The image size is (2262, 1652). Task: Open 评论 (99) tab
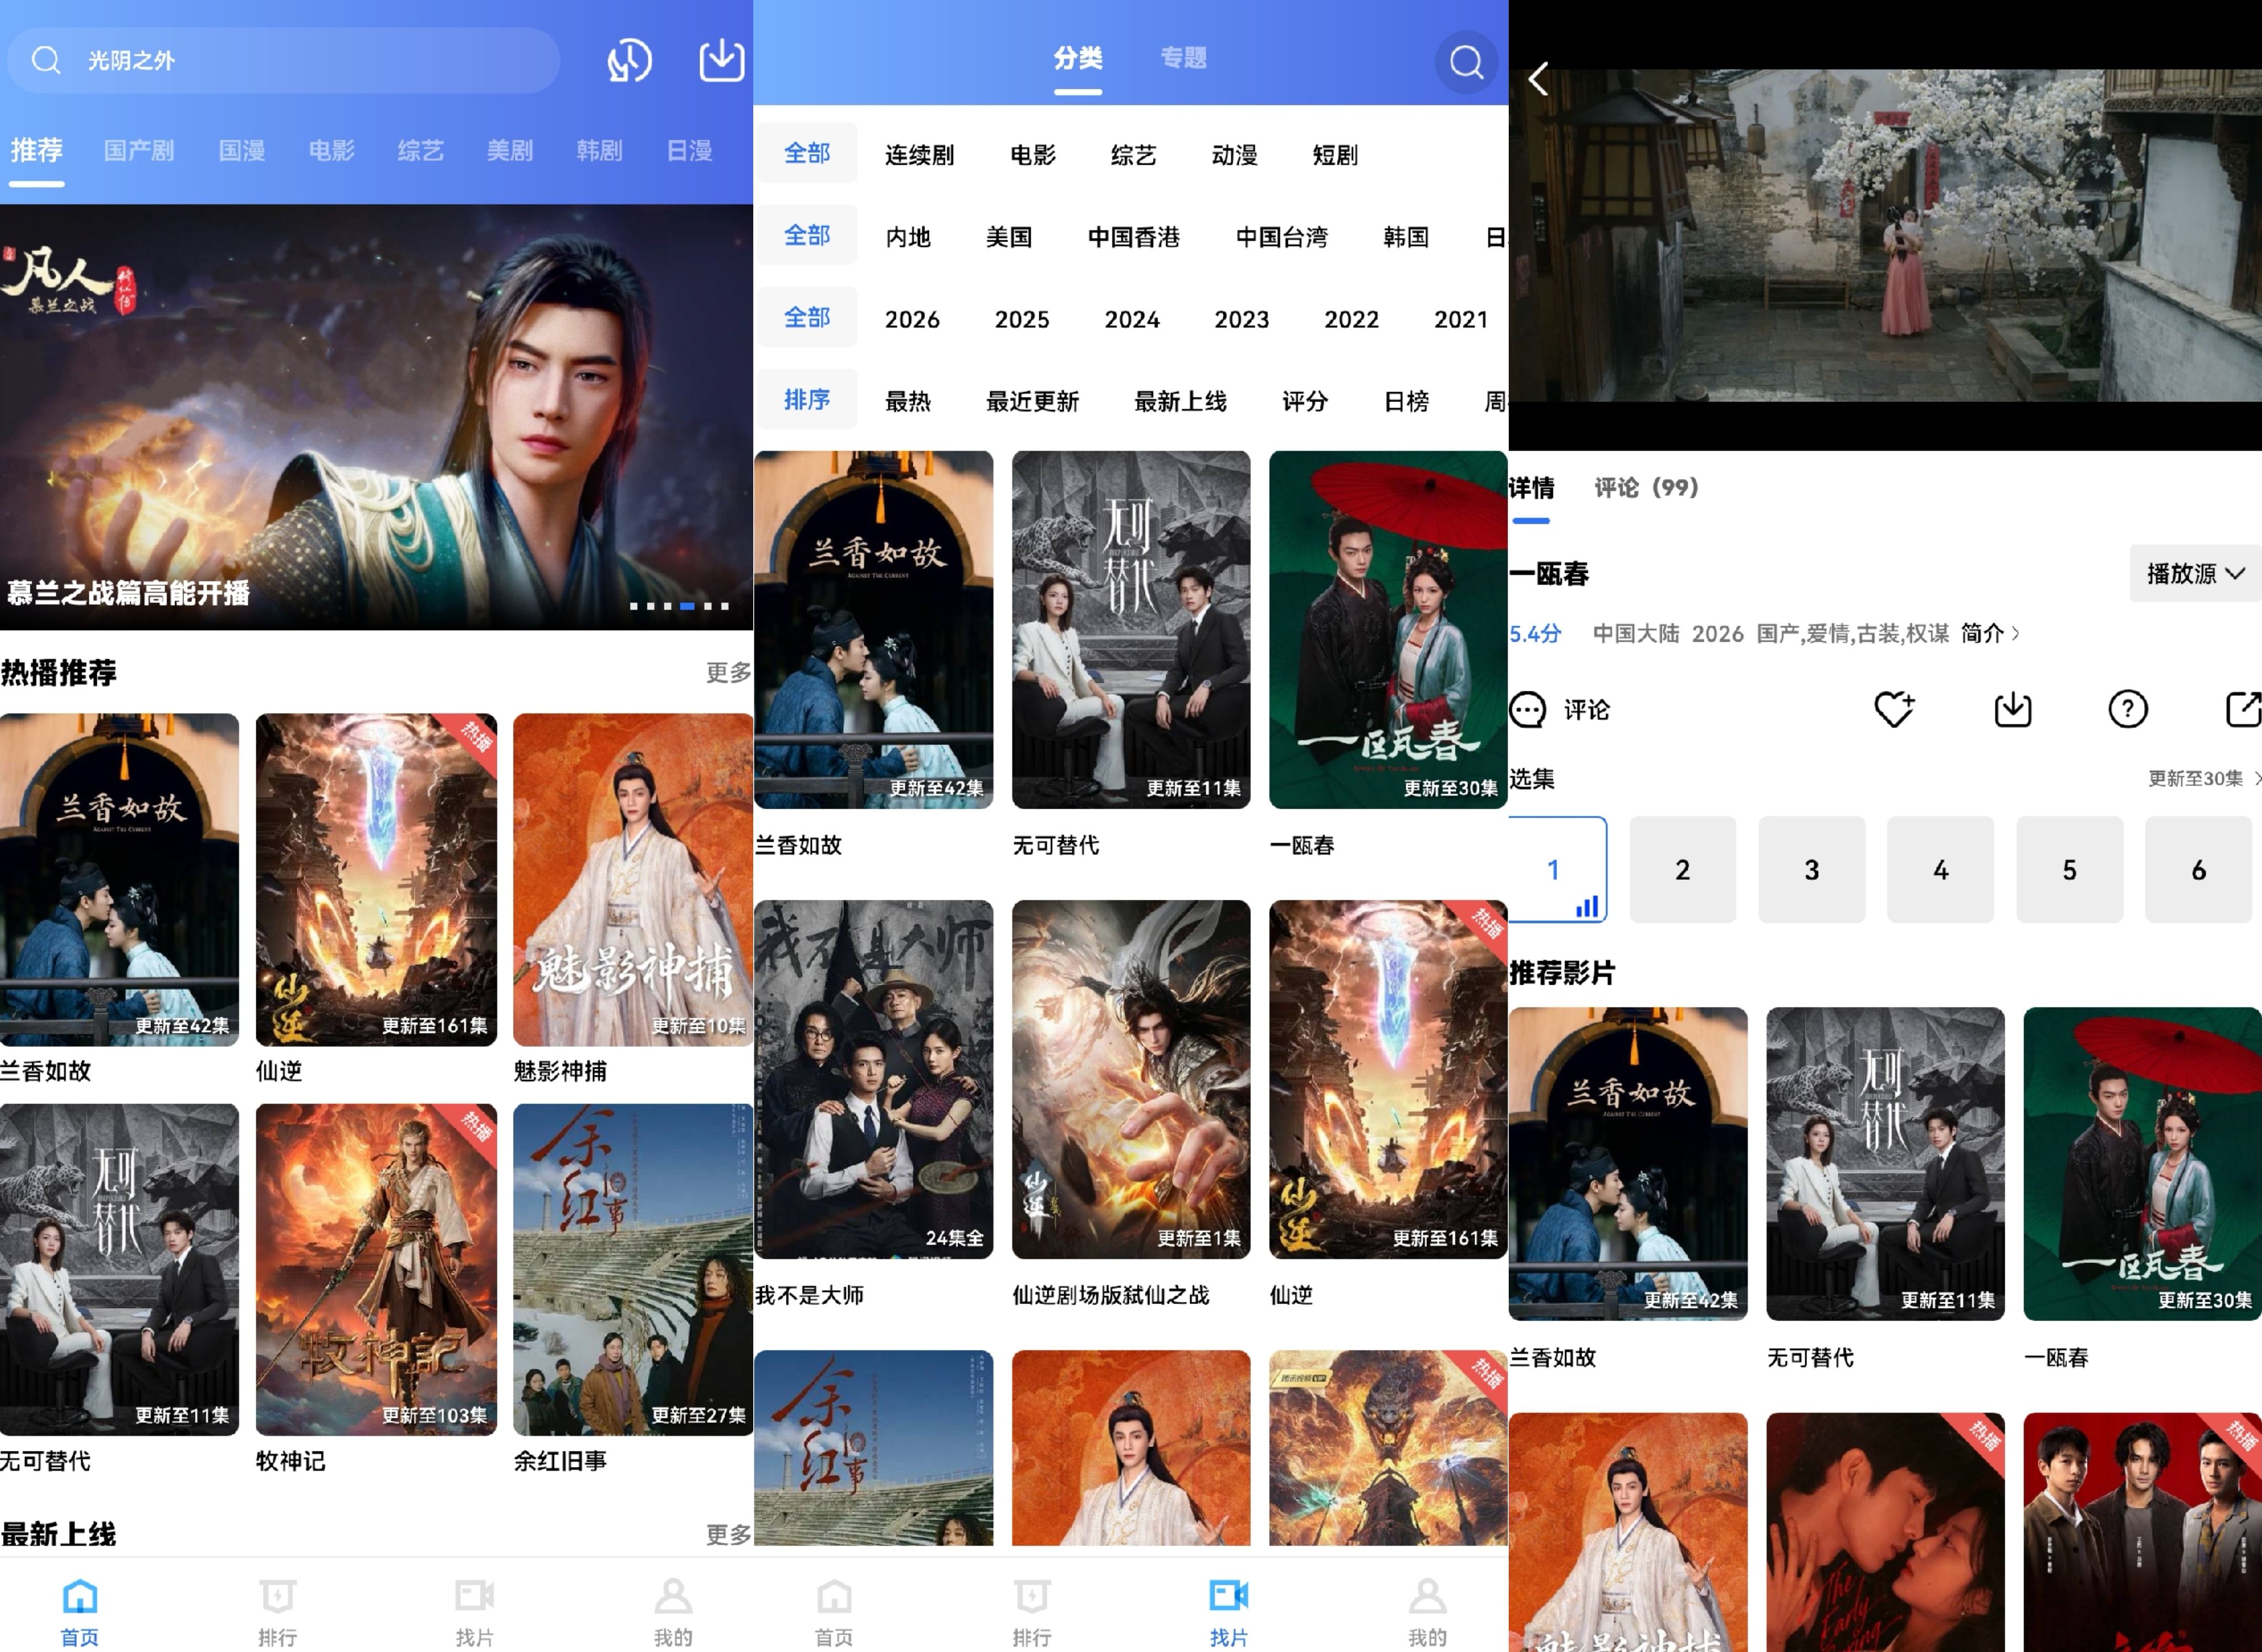1646,488
